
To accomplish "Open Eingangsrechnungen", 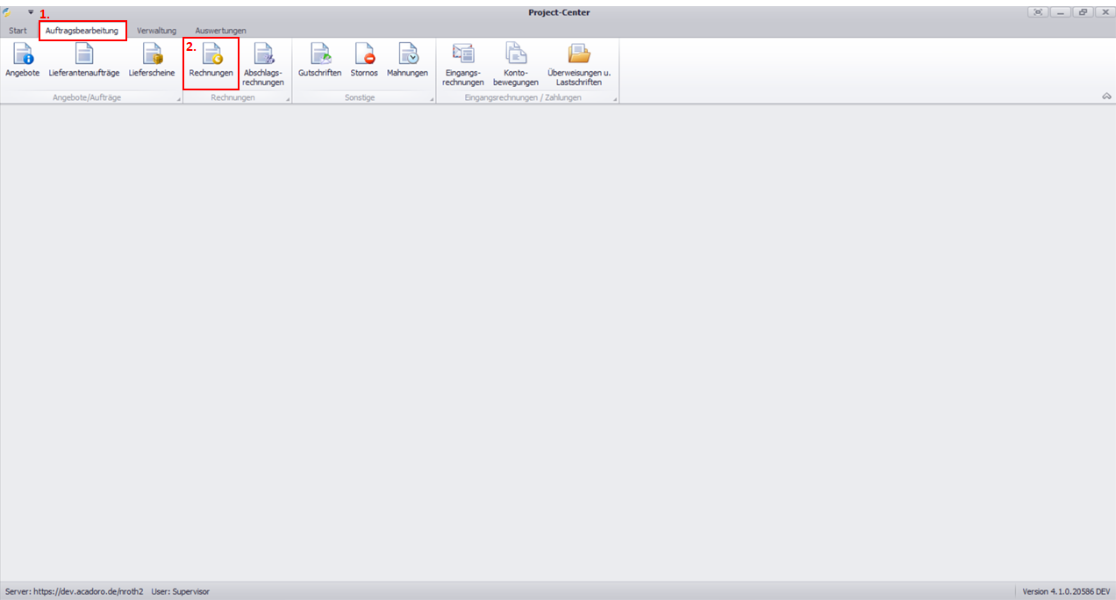I will click(x=464, y=65).
